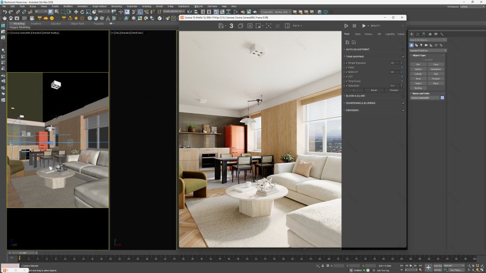Open the Graph Editors menu
The height and width of the screenshot is (273, 486).
(x=99, y=6)
